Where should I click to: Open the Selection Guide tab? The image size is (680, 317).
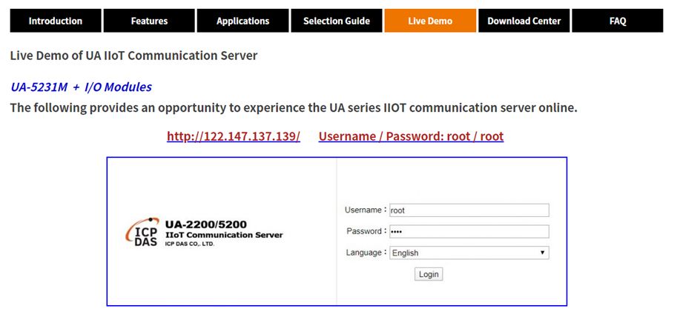tap(337, 21)
